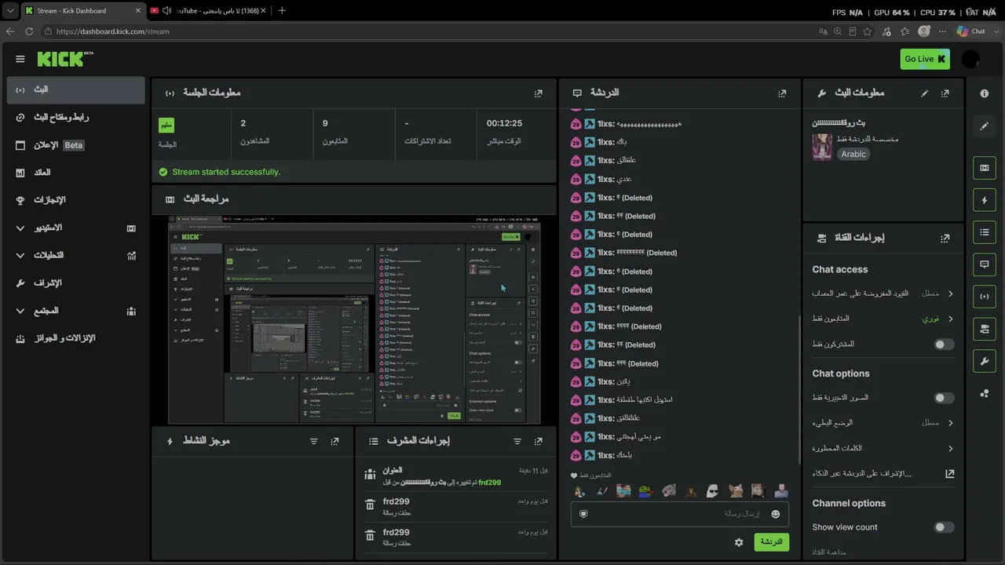Open the hamburger menu beside the Kick logo
The image size is (1005, 565).
coord(20,59)
